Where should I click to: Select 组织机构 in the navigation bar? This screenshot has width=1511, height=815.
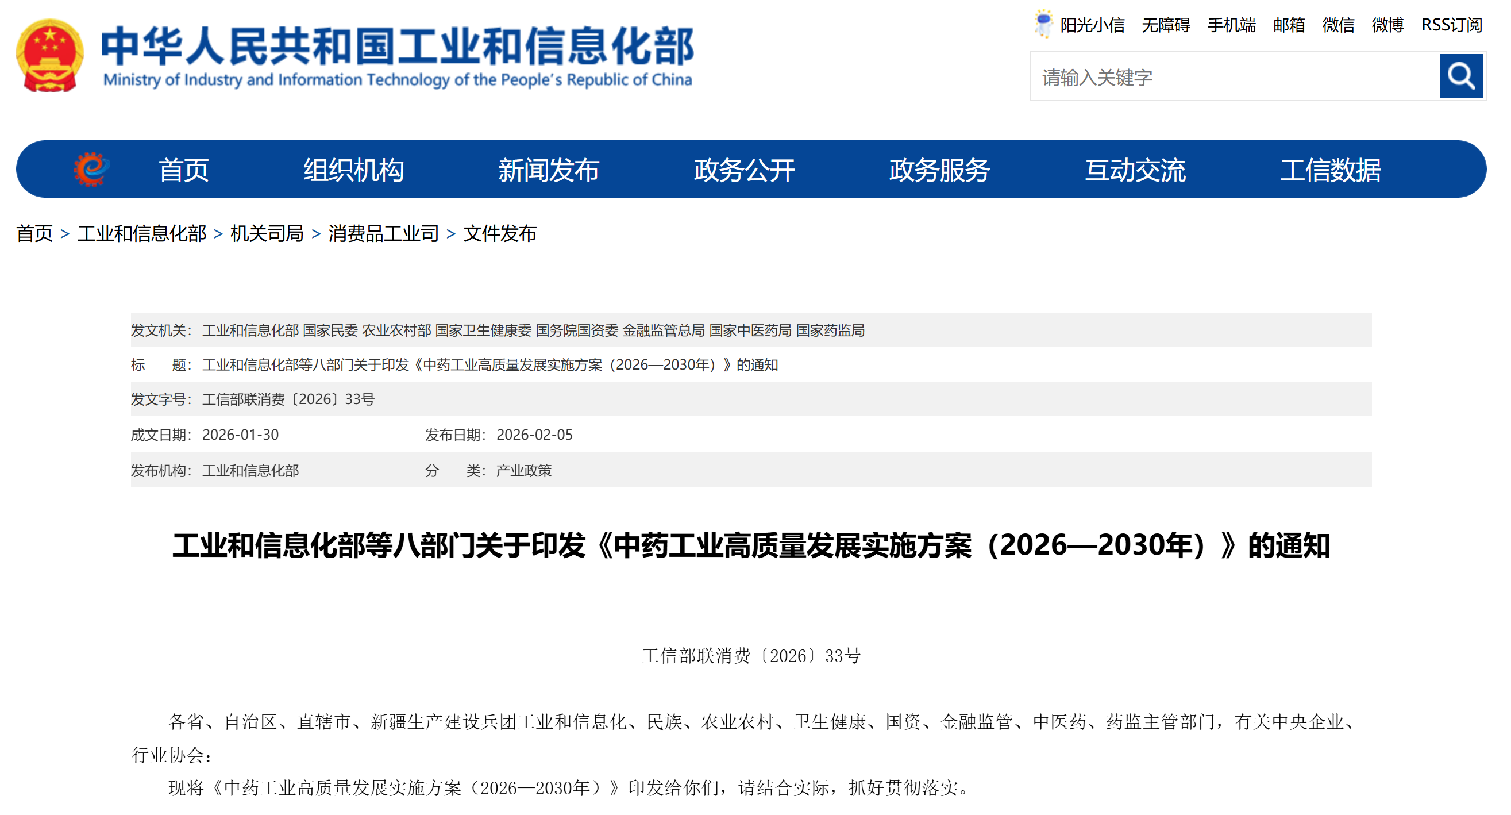pos(353,170)
